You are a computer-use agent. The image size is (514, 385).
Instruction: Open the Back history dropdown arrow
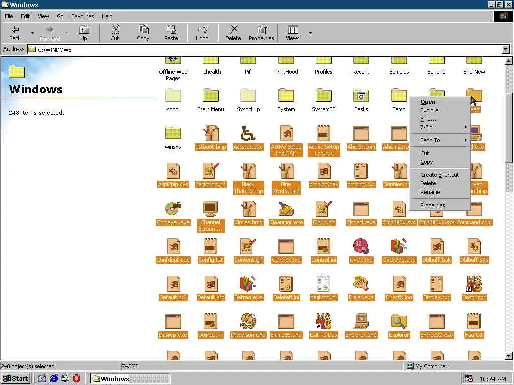pyautogui.click(x=32, y=33)
